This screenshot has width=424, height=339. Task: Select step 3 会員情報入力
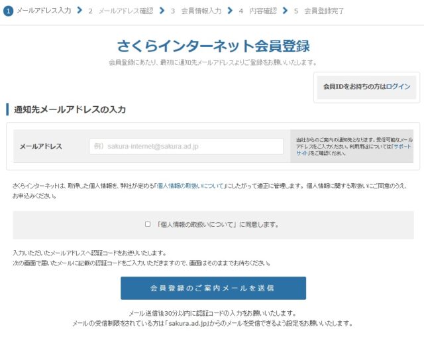click(x=196, y=11)
